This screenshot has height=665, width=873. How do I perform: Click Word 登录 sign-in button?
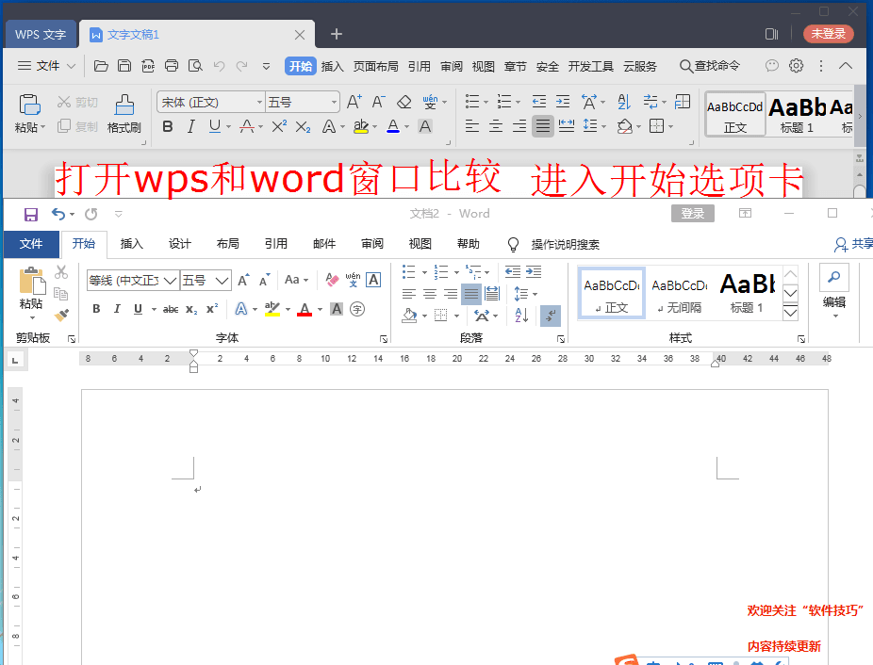[693, 214]
